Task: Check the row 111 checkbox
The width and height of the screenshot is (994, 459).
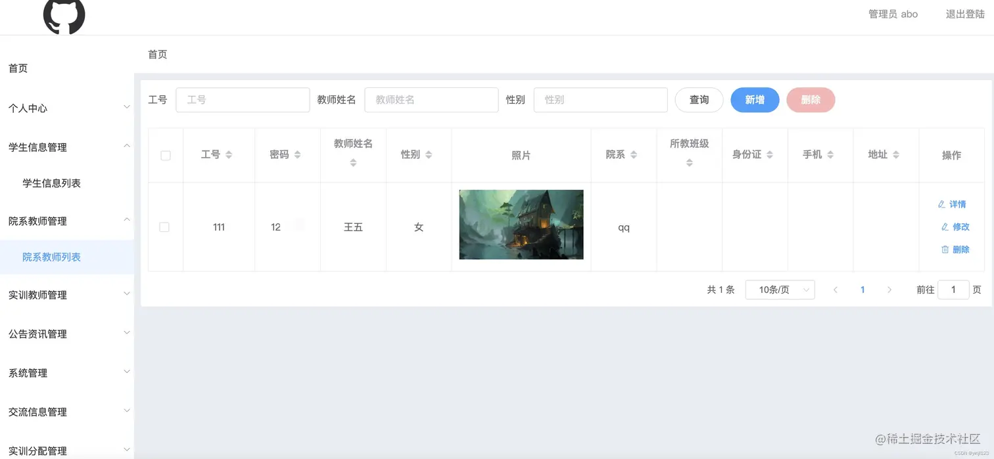Action: point(164,227)
